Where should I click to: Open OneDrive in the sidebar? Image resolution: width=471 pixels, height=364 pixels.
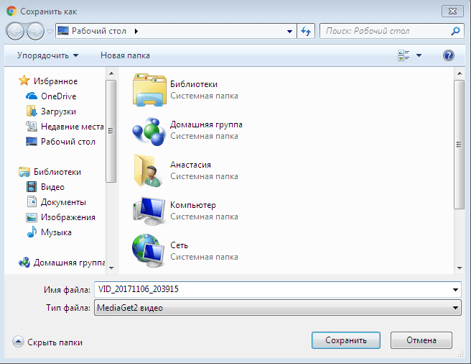59,96
